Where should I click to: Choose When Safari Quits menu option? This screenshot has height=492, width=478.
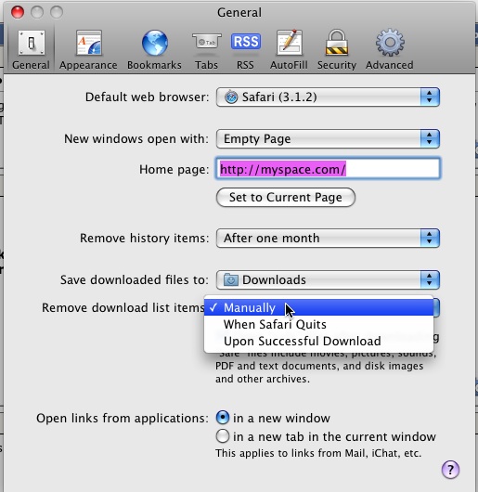click(318, 324)
